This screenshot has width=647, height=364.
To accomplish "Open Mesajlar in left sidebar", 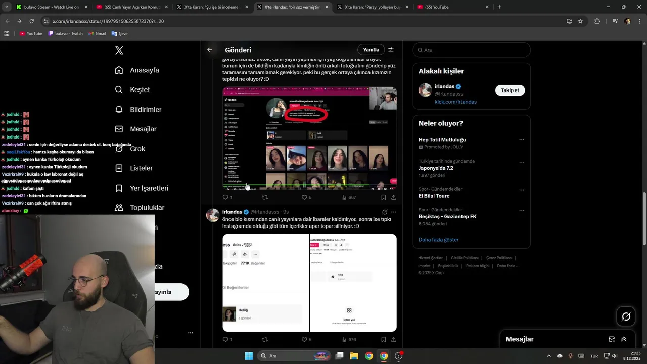I will click(x=135, y=129).
